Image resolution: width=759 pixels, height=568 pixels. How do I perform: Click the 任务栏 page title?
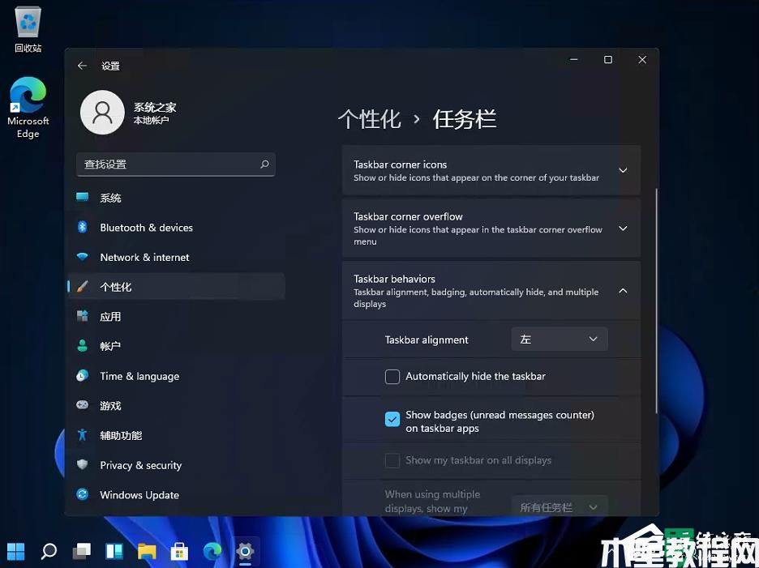(464, 119)
